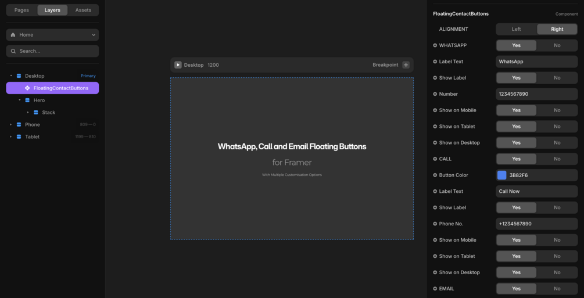Click the 'With Multiple Customisation Options' text
Screen dimensions: 584x298
point(292,175)
